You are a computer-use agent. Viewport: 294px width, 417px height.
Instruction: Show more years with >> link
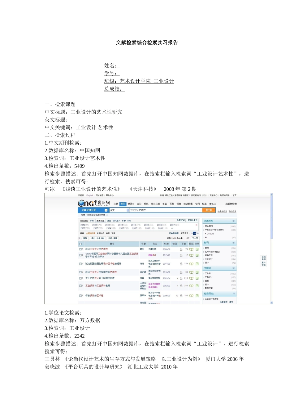coord(172,228)
